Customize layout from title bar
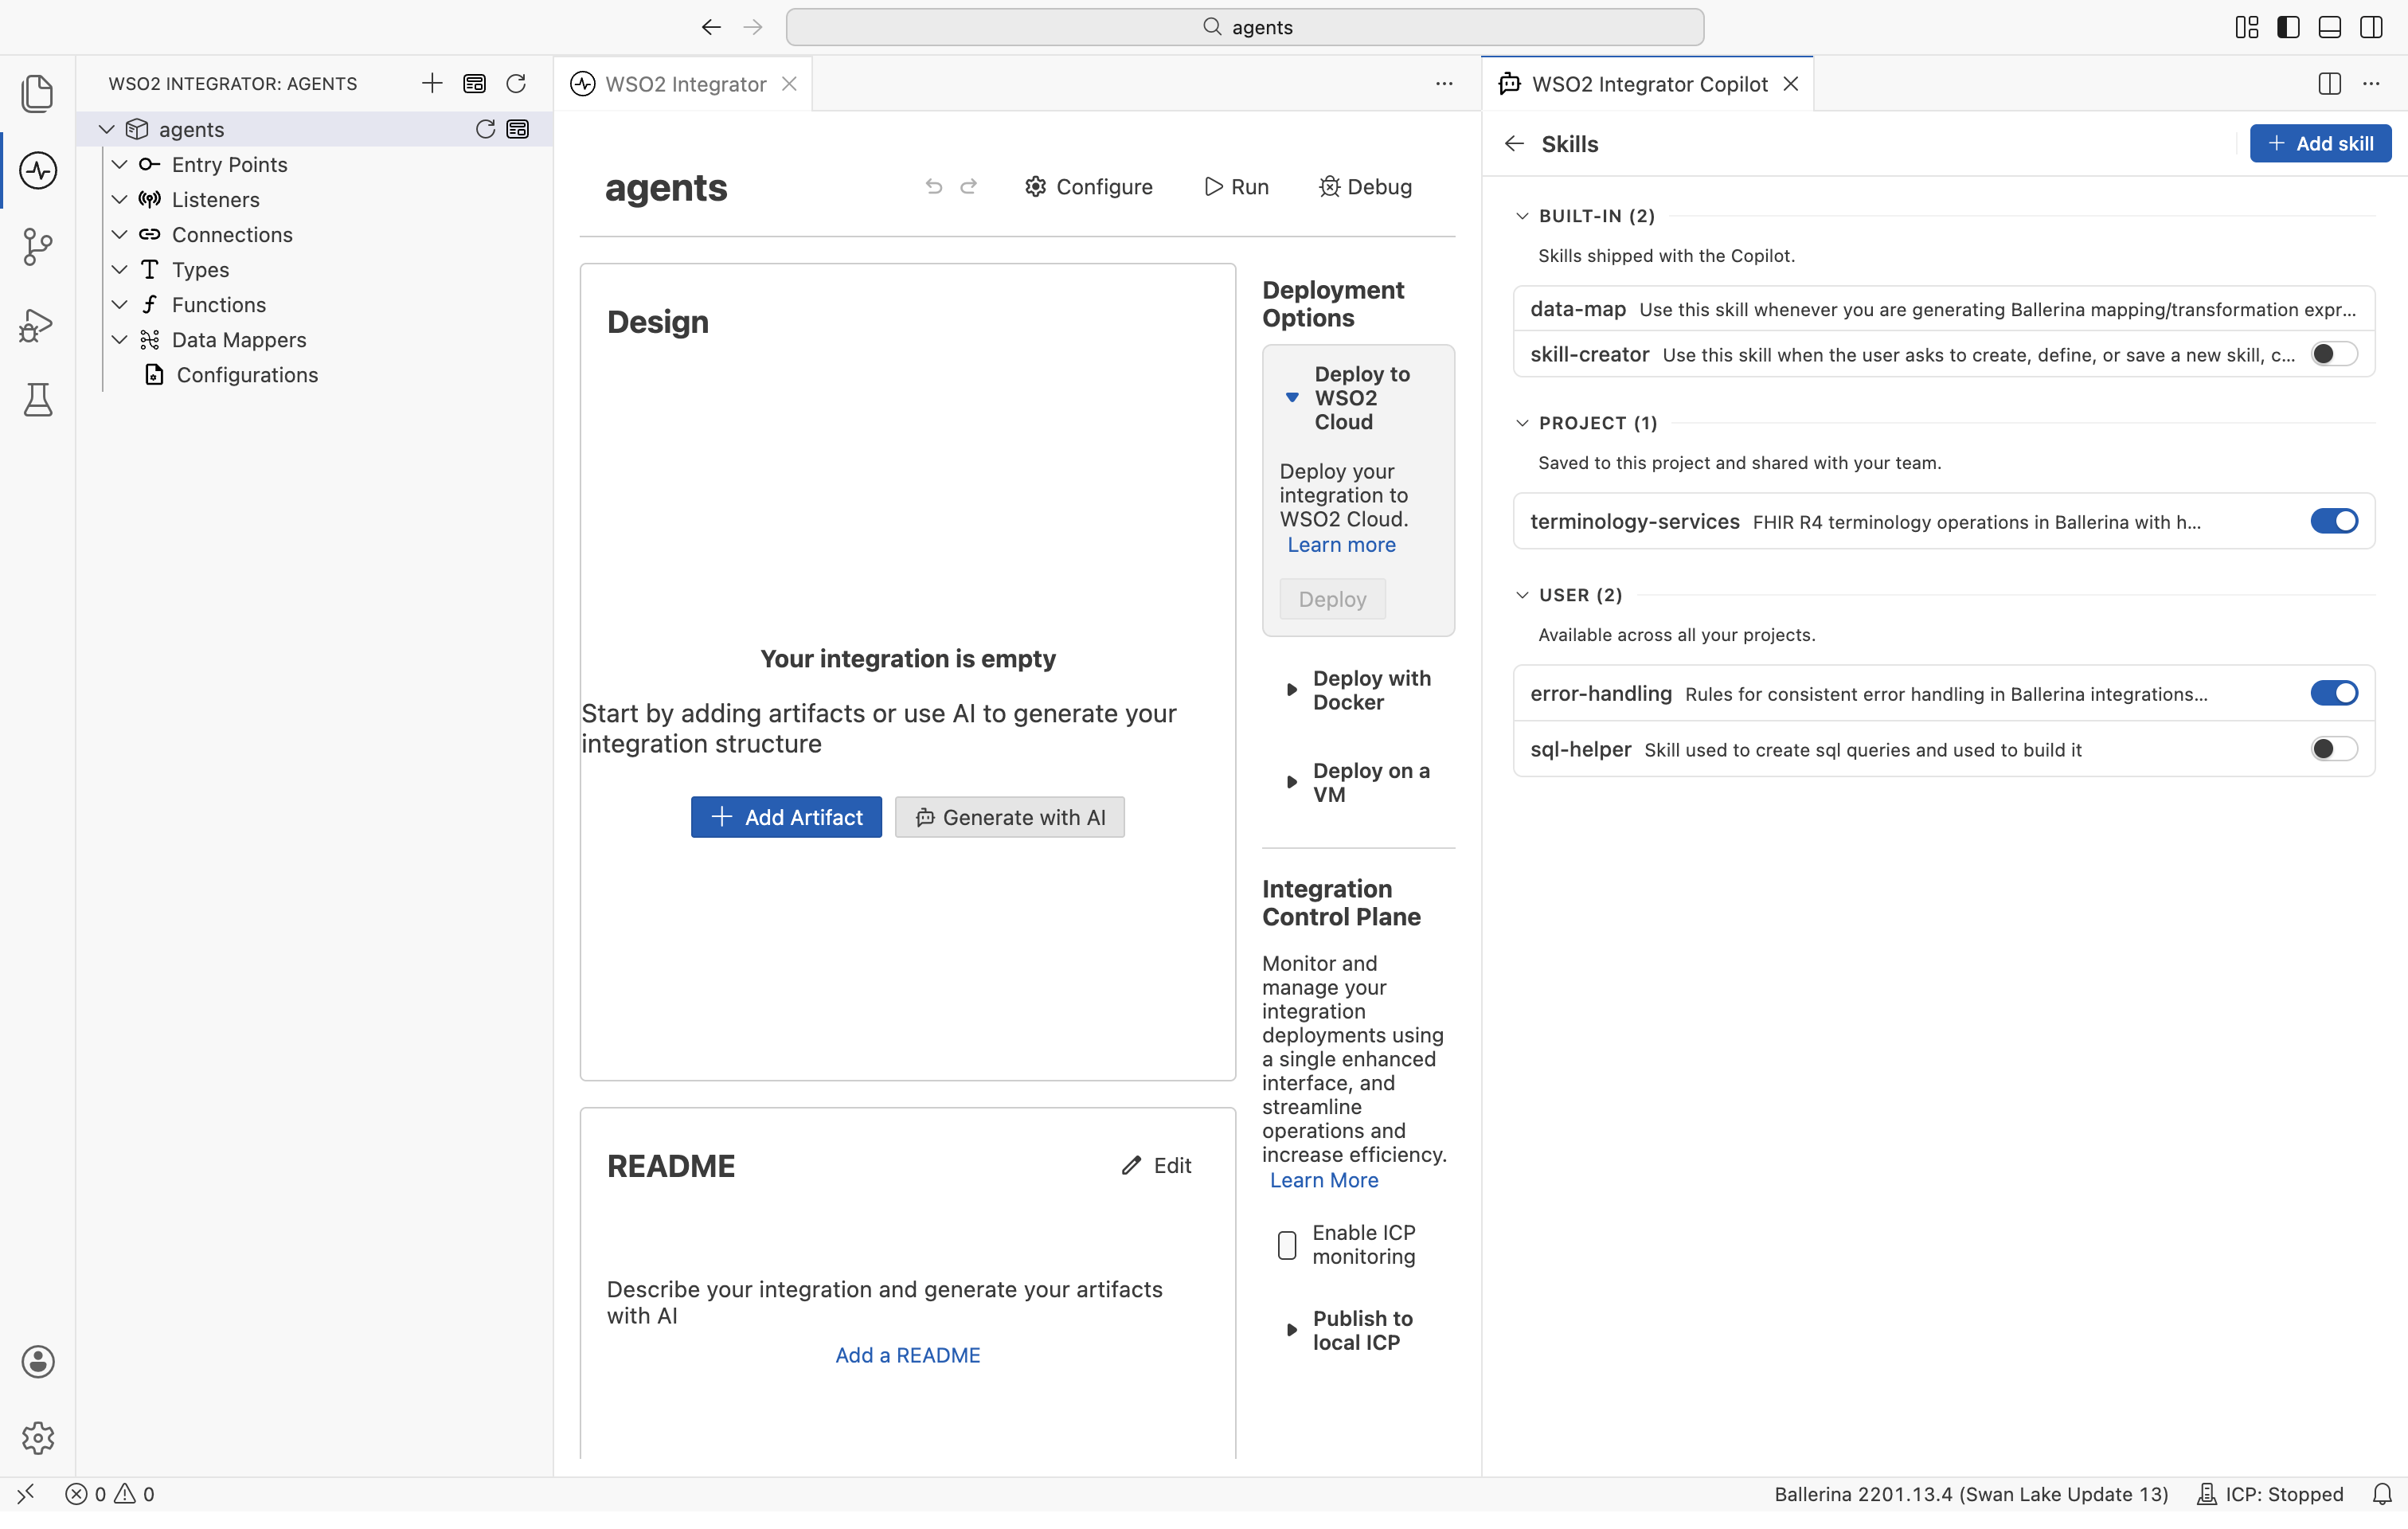The height and width of the screenshot is (1529, 2408). pyautogui.click(x=2246, y=27)
